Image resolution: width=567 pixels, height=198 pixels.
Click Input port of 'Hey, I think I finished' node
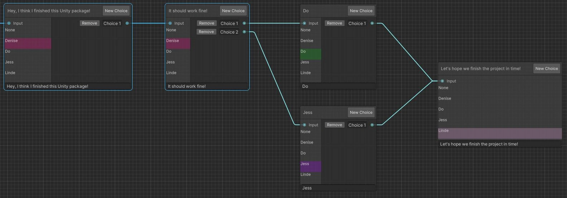9,23
